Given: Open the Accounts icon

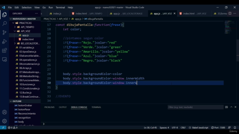Looking at the screenshot, I should click(x=4, y=112).
